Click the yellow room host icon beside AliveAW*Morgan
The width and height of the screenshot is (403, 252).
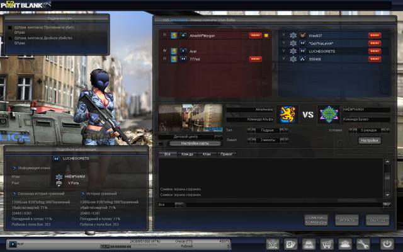(x=266, y=35)
